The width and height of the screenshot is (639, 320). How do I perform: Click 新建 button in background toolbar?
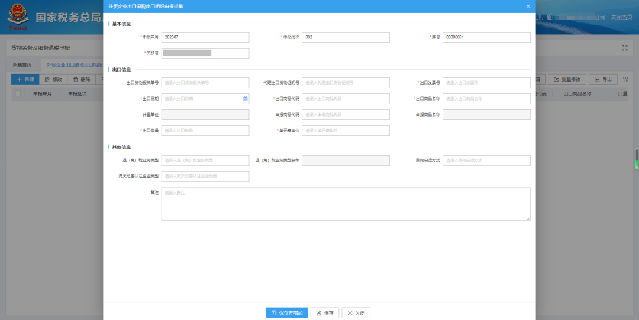click(x=25, y=79)
